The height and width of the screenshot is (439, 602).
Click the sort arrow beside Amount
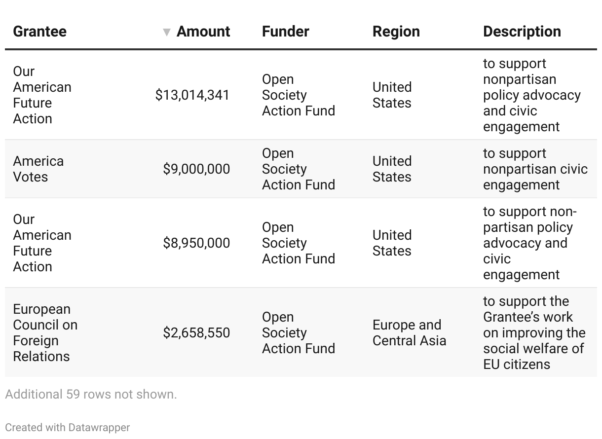[167, 33]
